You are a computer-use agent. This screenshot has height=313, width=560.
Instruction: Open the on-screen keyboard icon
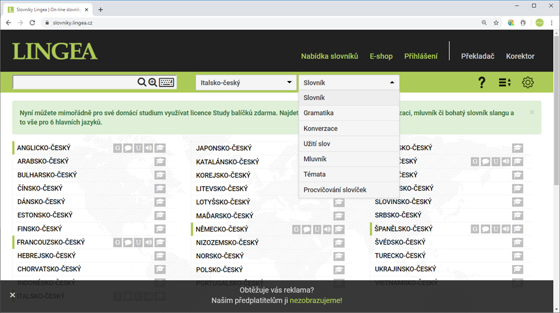click(167, 83)
